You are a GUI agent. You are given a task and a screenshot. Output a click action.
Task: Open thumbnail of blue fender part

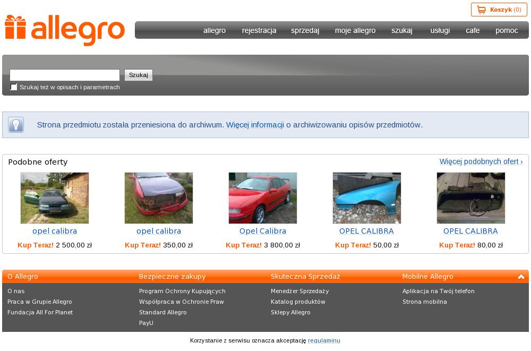click(x=367, y=198)
